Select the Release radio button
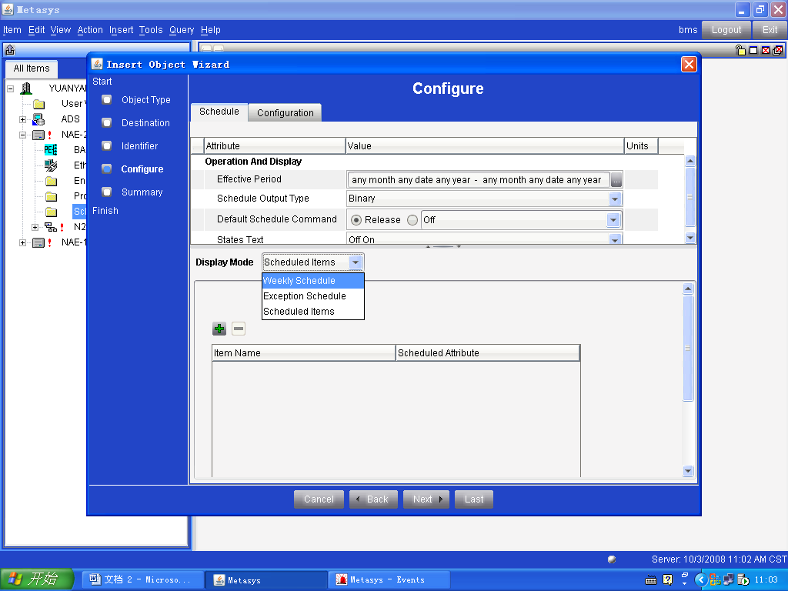Viewport: 788px width, 591px height. pos(356,220)
